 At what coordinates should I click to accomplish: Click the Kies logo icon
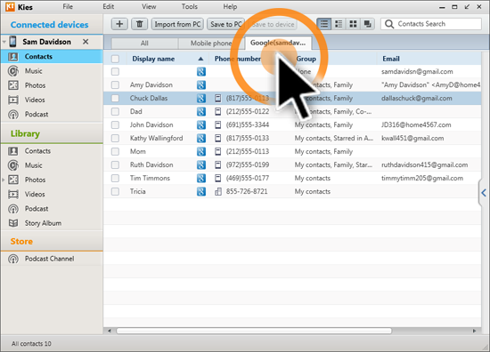tap(10, 6)
